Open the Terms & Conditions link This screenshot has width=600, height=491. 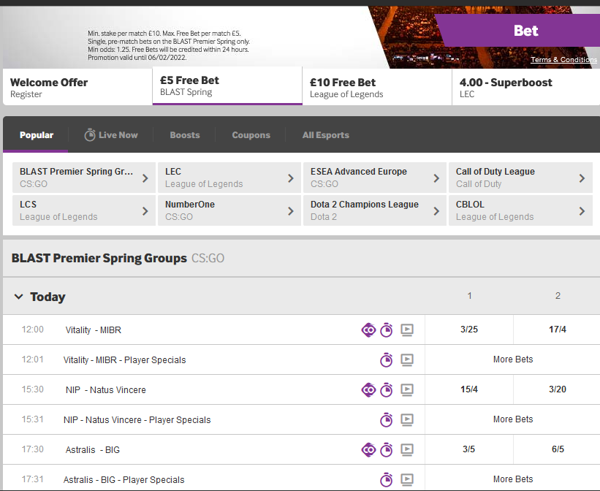563,60
